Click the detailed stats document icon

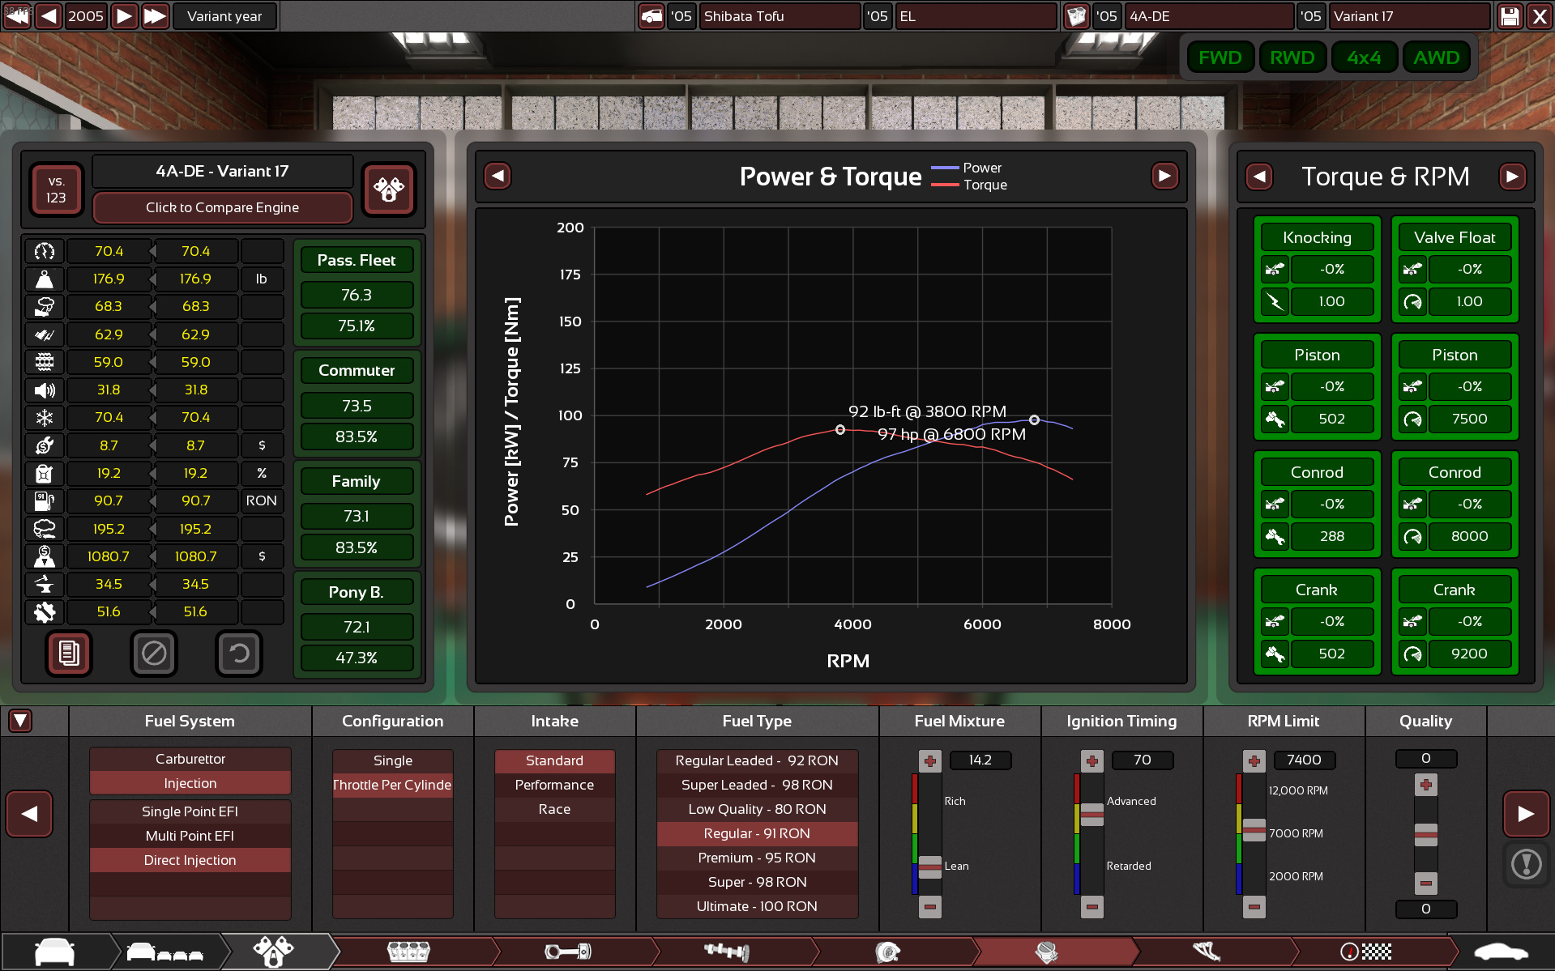[x=69, y=653]
